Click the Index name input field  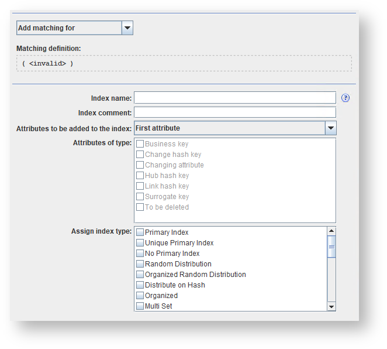tap(234, 98)
